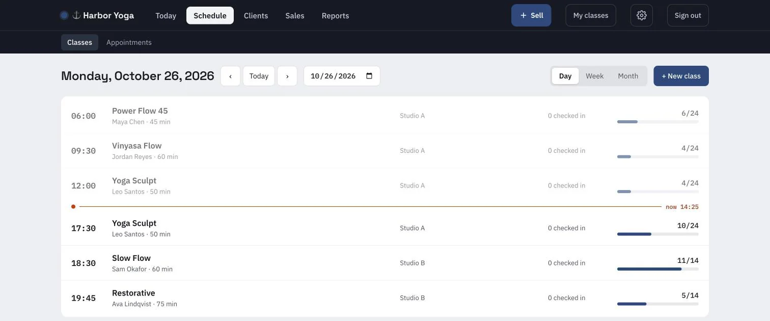Viewport: 770px width, 321px height.
Task: Go to next day arrow
Action: tap(287, 76)
